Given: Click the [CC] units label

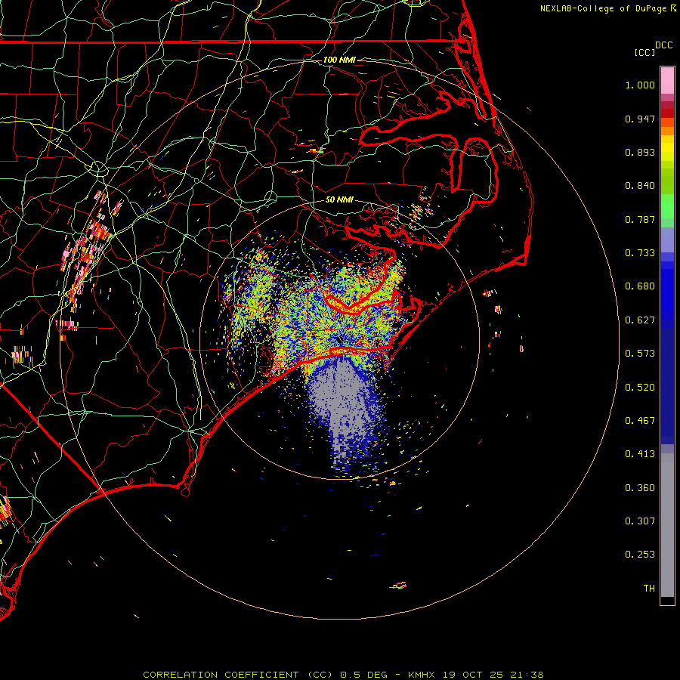Looking at the screenshot, I should coord(644,52).
